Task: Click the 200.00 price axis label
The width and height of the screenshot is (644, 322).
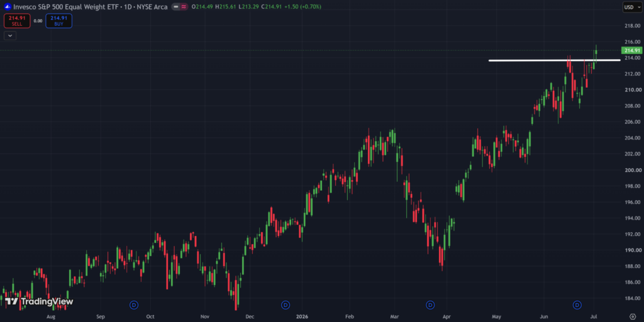Action: (x=632, y=170)
